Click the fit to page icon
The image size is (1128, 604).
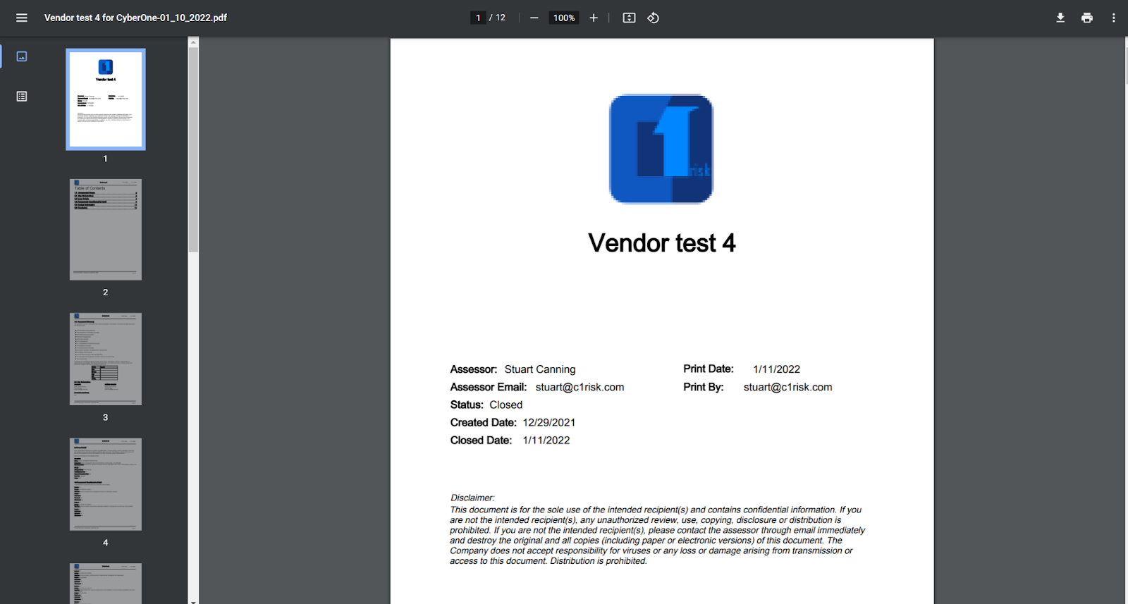(x=630, y=18)
